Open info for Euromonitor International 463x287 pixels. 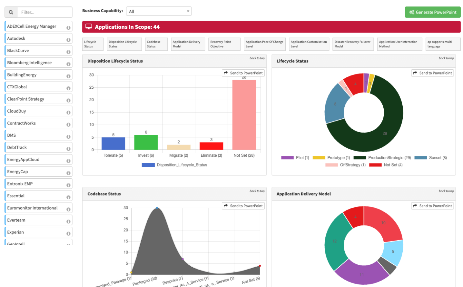pos(68,209)
